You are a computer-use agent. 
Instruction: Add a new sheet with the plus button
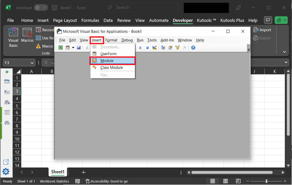point(83,172)
